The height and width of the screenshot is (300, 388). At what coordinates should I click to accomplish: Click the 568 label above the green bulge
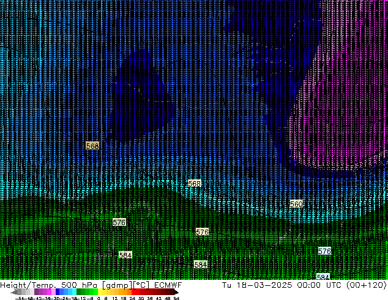click(194, 184)
